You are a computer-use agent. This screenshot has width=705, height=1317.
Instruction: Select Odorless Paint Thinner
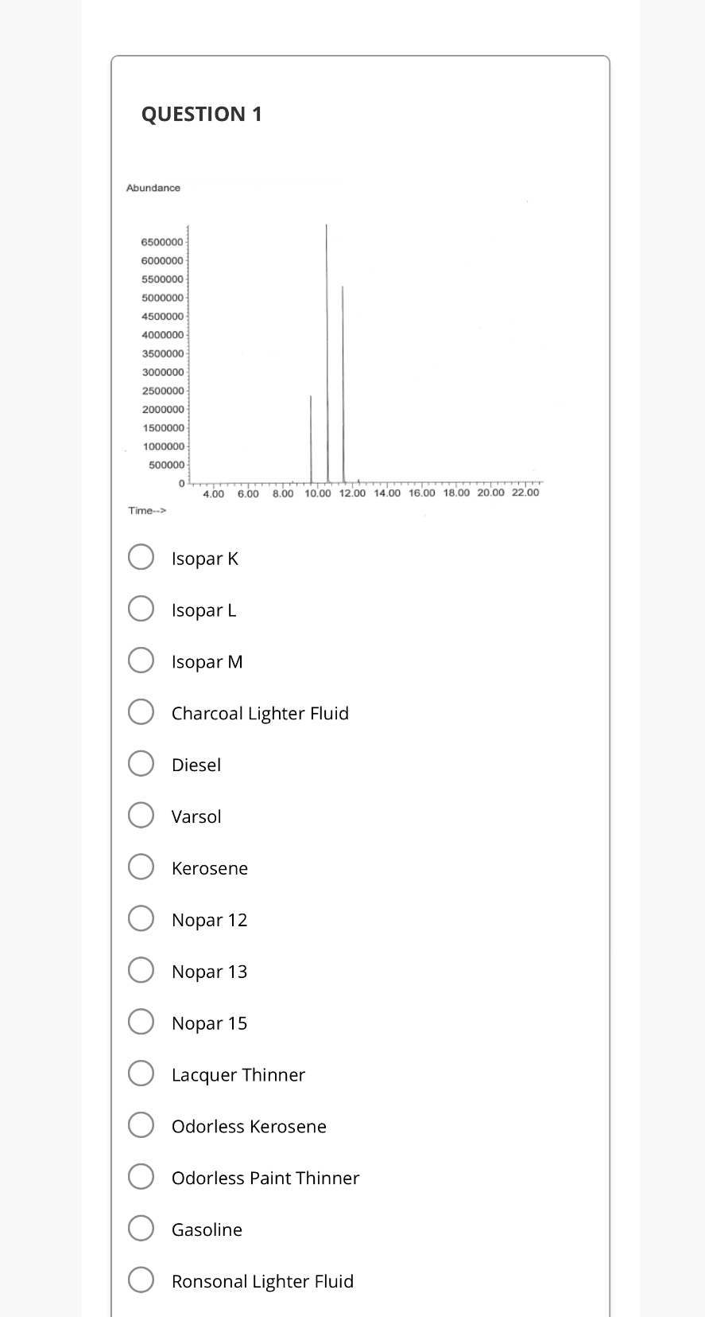(x=141, y=1176)
